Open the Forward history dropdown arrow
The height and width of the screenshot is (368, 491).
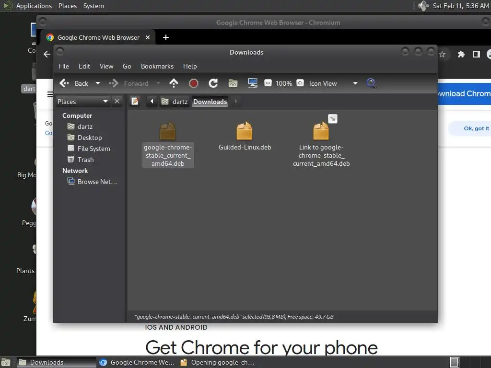[158, 83]
